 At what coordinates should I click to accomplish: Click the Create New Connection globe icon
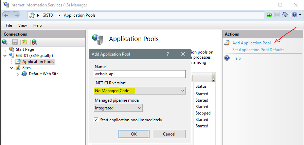tap(5, 42)
